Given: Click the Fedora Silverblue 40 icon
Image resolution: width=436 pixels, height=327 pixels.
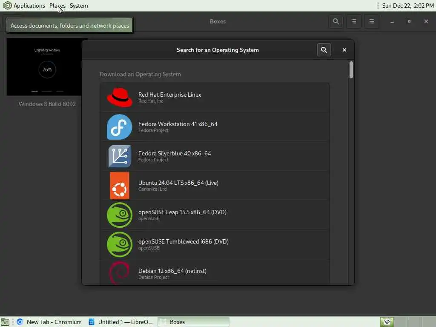Looking at the screenshot, I should click(120, 156).
